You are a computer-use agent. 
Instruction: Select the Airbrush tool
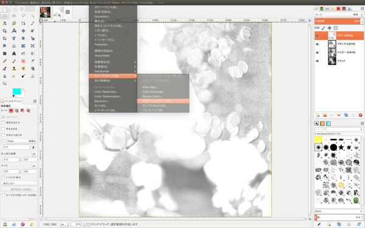(33, 61)
